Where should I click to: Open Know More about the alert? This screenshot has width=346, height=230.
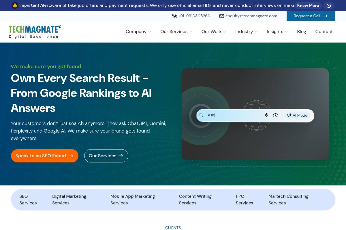[308, 5]
